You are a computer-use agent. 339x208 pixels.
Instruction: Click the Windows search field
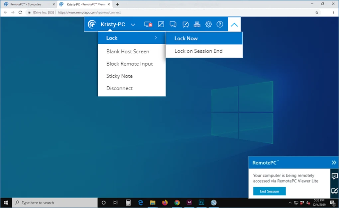[53, 202]
